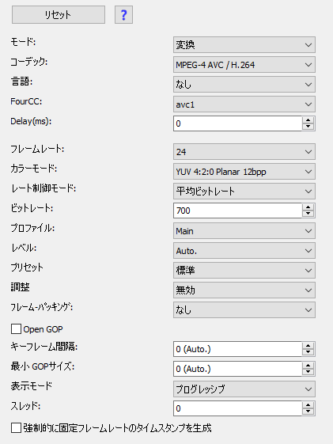Open 表示モード dropdown showing プログレッシブ
This screenshot has height=444, width=333.
click(x=244, y=389)
